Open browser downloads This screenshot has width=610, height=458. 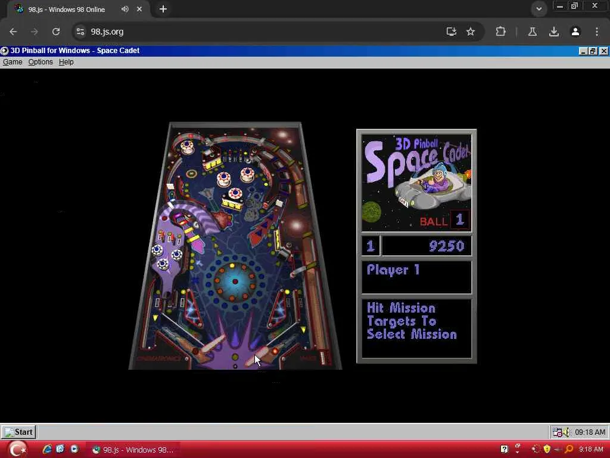click(554, 32)
